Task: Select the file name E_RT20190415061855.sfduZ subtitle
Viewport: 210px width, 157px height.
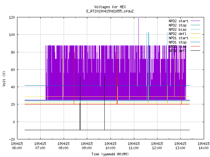Action: [x=110, y=11]
